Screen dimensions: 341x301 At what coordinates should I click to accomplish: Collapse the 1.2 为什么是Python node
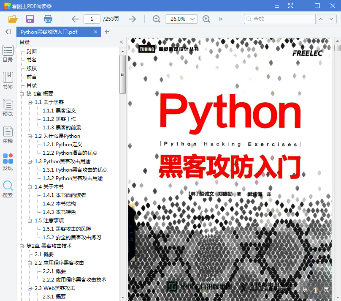point(30,137)
